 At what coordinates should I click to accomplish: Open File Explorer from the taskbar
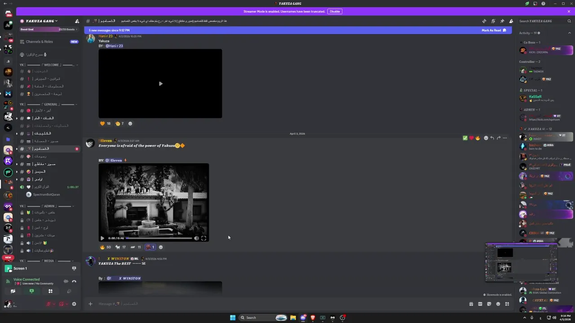pos(293,318)
